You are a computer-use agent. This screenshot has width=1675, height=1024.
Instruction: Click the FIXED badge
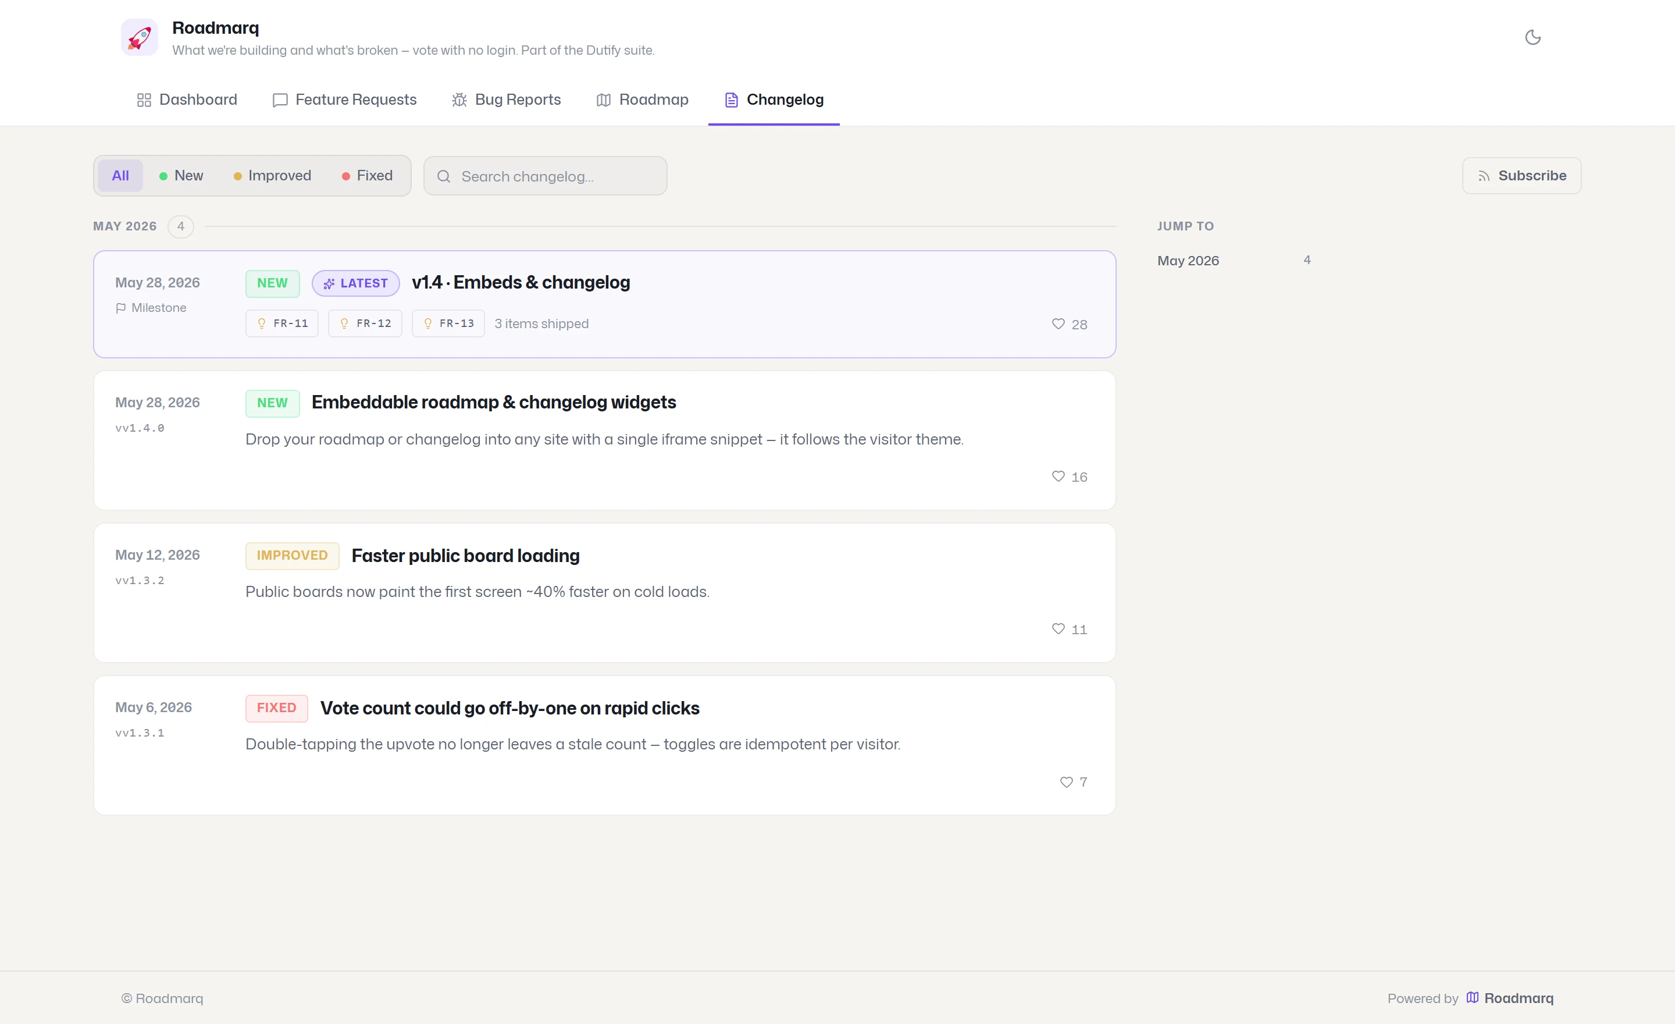pyautogui.click(x=277, y=708)
